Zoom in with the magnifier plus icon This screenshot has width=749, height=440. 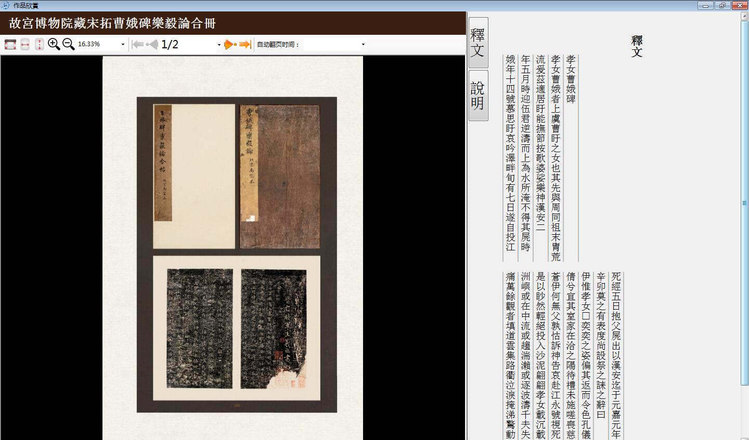pyautogui.click(x=54, y=44)
